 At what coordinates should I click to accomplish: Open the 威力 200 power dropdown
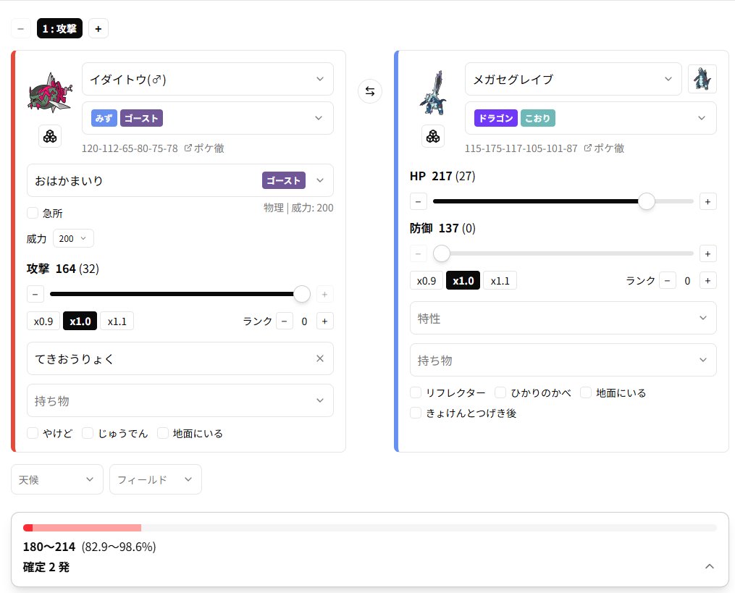(74, 239)
